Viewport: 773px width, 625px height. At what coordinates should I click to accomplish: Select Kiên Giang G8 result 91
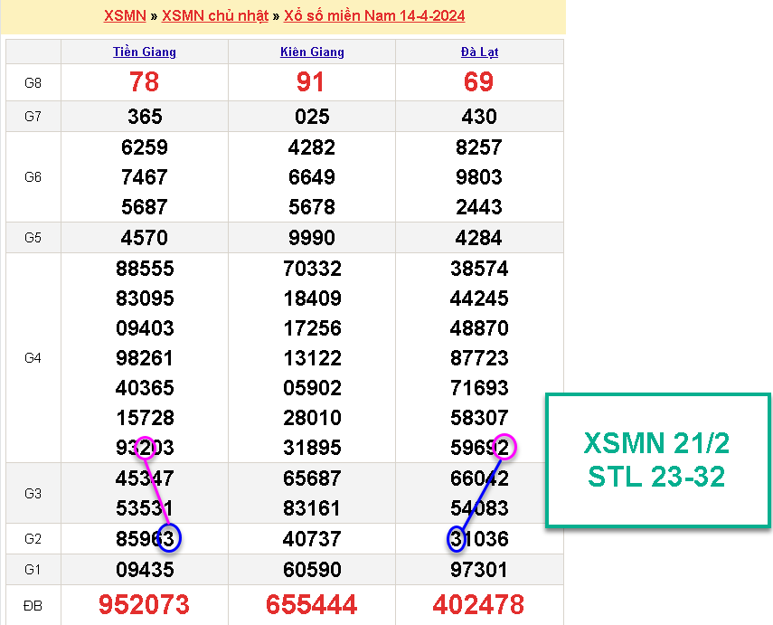(312, 82)
